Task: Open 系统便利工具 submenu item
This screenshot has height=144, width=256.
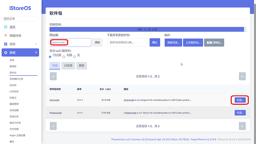Action: [16, 79]
